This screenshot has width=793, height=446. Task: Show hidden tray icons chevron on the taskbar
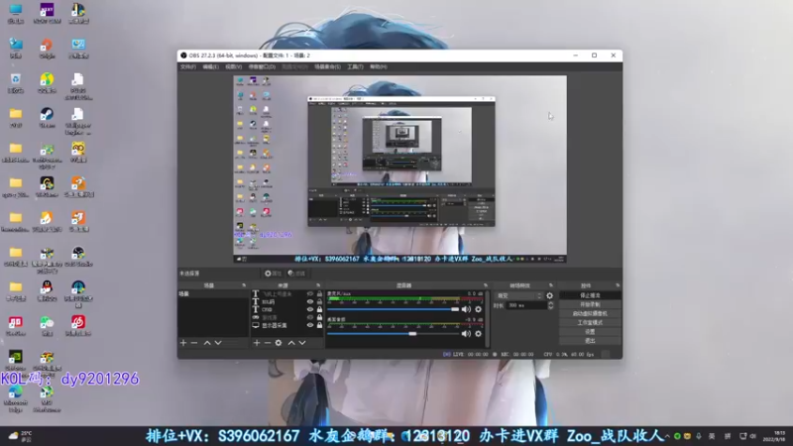coord(667,436)
